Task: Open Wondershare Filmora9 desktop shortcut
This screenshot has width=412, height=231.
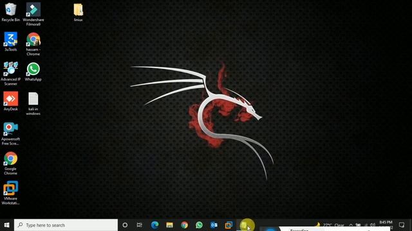Action: tap(33, 14)
